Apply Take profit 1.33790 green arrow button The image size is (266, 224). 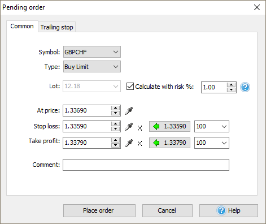click(x=169, y=143)
